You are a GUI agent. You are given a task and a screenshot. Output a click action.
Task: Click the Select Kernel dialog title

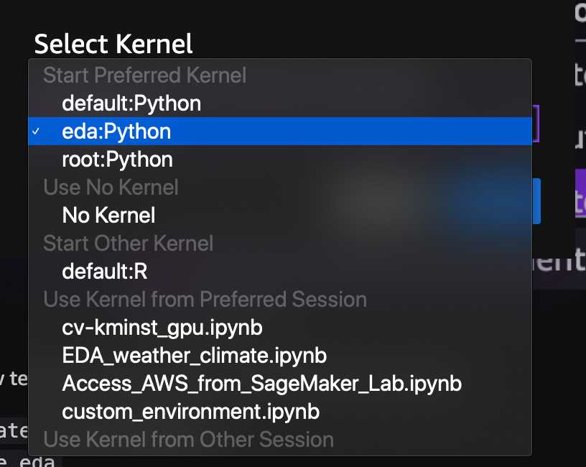(x=113, y=44)
